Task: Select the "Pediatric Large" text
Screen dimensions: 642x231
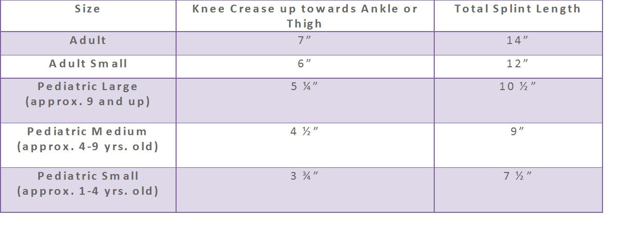Action: [88, 86]
